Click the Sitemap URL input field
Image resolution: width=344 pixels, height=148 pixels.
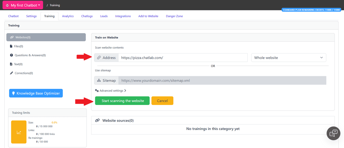(x=222, y=81)
